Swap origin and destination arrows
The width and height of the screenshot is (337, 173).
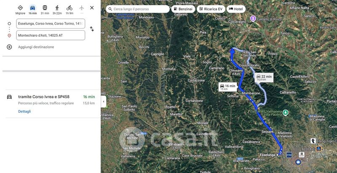(x=92, y=29)
